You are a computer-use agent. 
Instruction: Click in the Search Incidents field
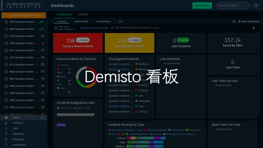(233, 6)
